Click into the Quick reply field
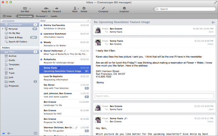 pos(154,96)
